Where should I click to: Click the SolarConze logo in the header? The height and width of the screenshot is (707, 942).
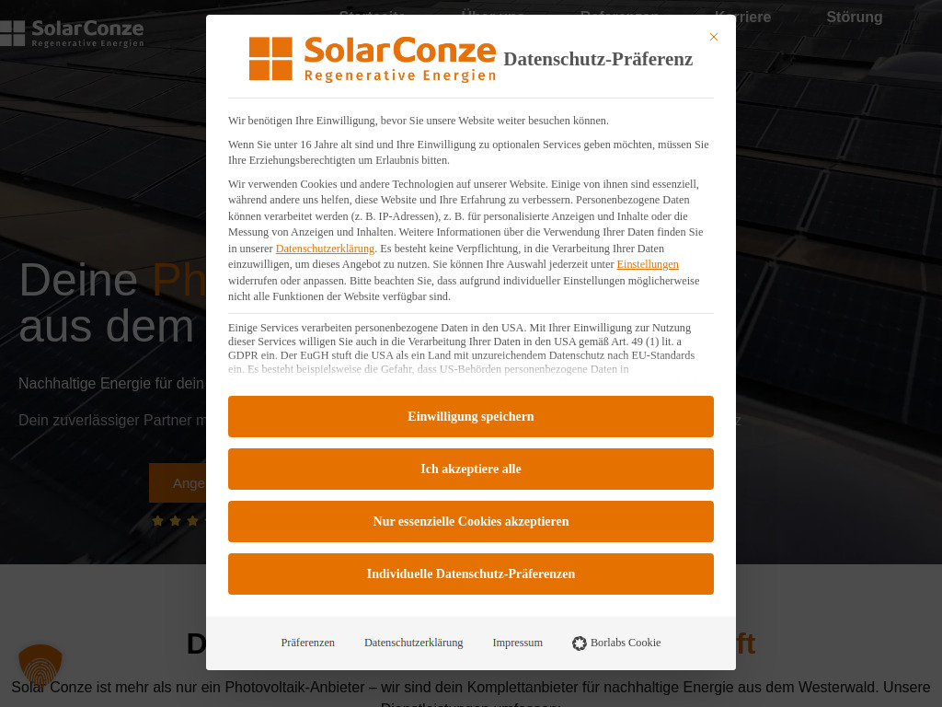tap(72, 34)
